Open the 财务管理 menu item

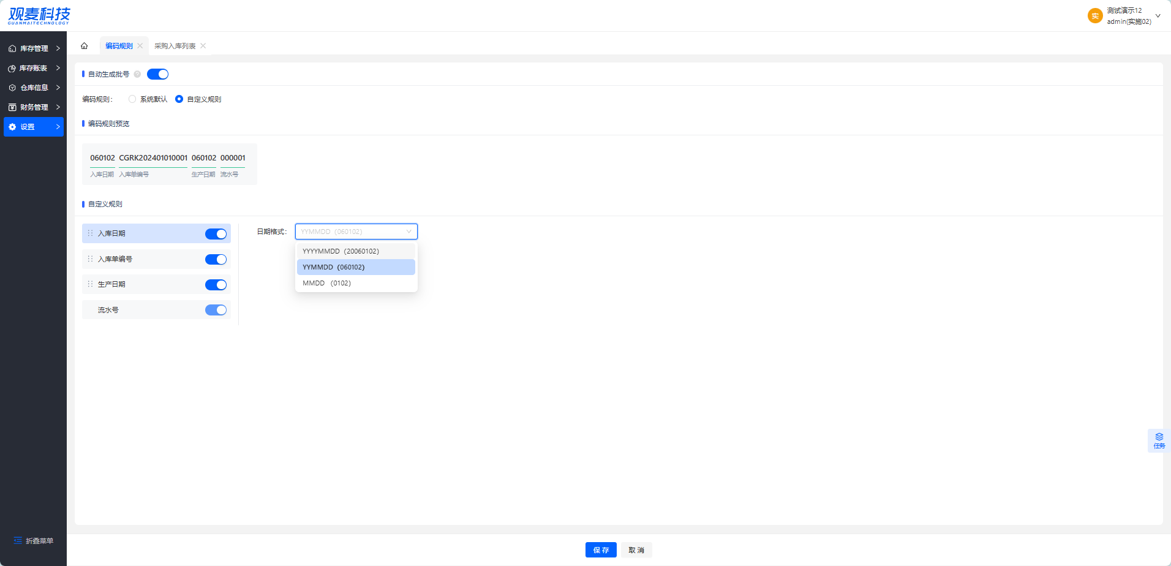click(x=34, y=107)
